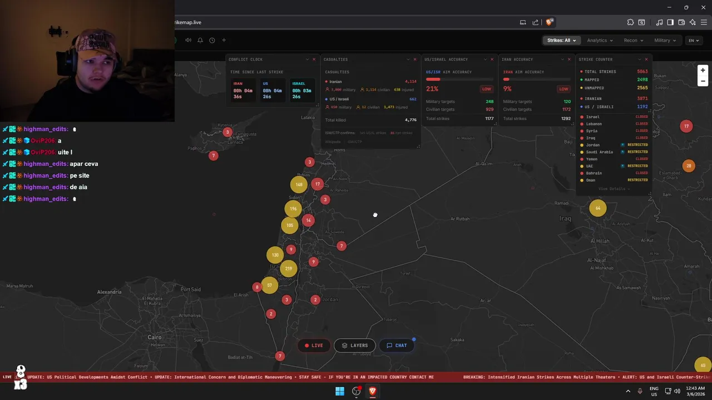Collapse the US/Israel Accuracy panel chevron
712x400 pixels.
(x=484, y=59)
